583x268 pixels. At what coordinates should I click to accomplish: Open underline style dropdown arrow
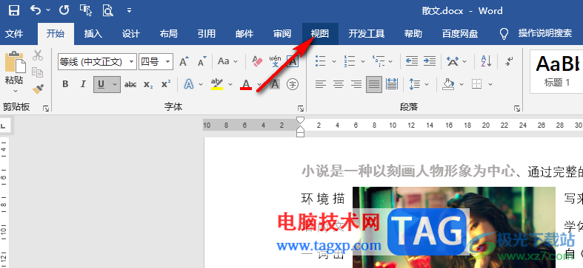(x=115, y=84)
